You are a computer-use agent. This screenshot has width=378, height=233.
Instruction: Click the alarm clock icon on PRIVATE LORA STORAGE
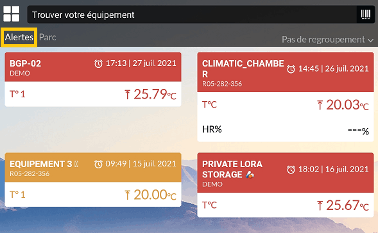pyautogui.click(x=291, y=170)
